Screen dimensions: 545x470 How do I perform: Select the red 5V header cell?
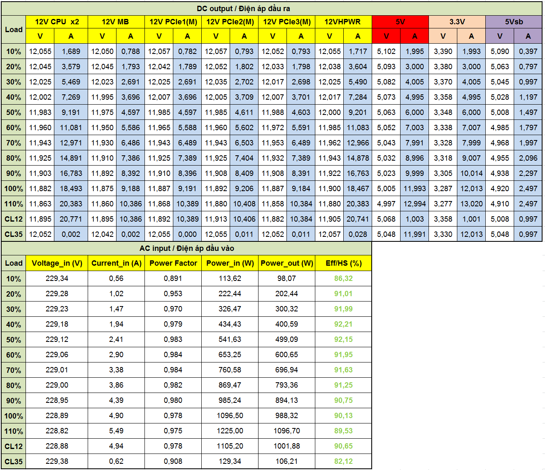400,22
